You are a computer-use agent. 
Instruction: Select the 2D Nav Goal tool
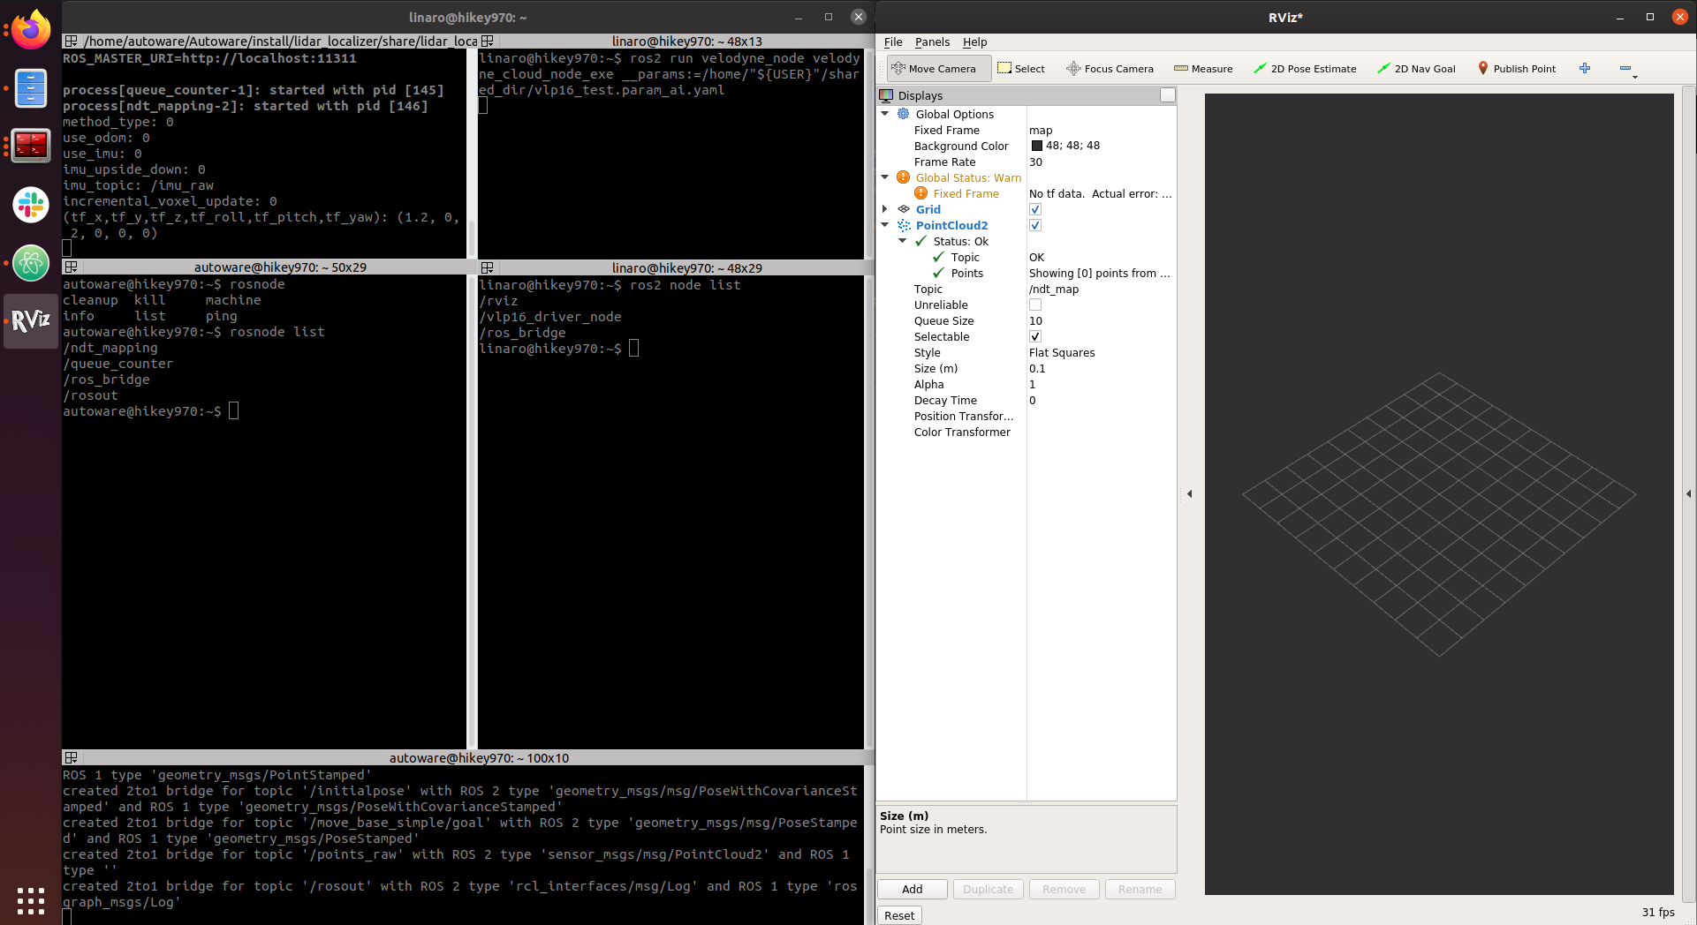pyautogui.click(x=1416, y=69)
